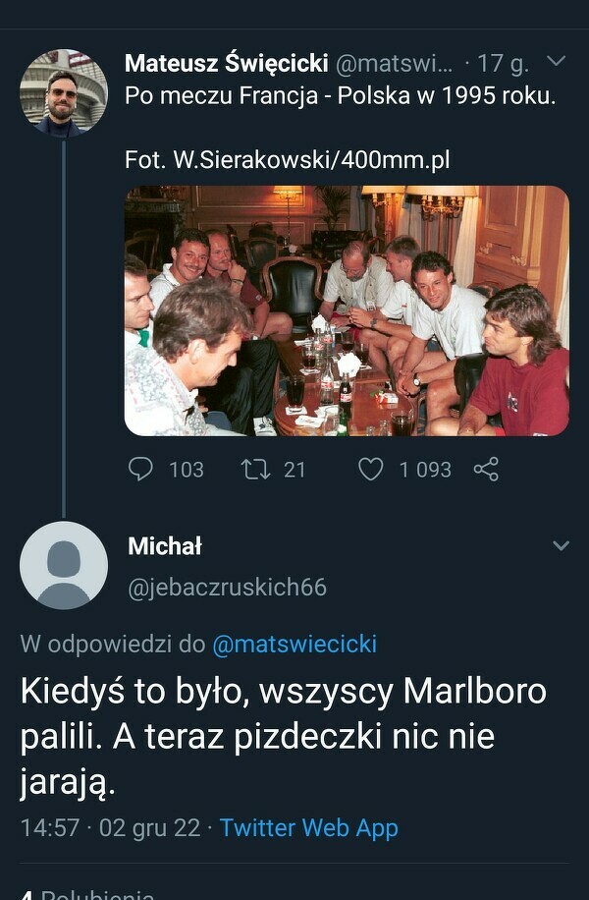Open Michał's default profile avatar
The height and width of the screenshot is (900, 589).
(x=64, y=565)
